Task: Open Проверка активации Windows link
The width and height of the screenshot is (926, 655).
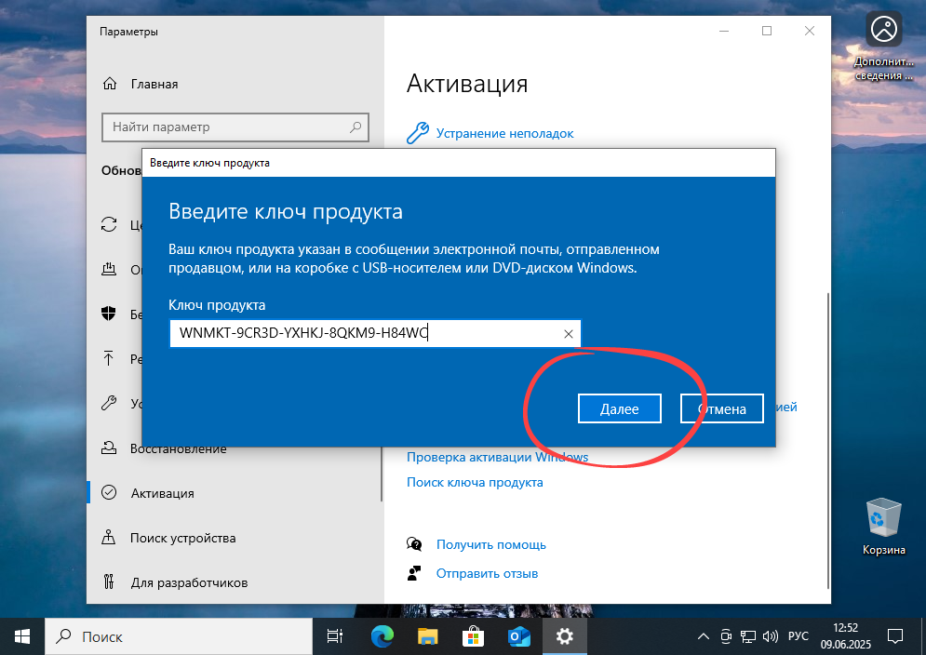Action: tap(497, 457)
